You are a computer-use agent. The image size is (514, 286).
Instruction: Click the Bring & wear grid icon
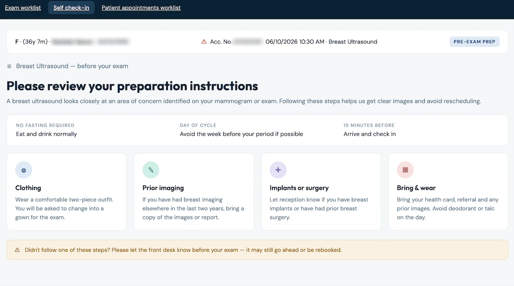pos(405,170)
